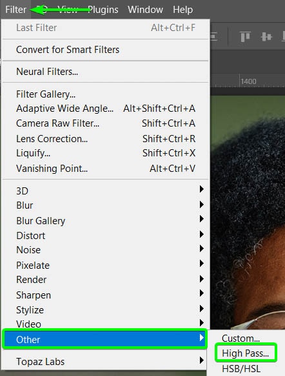The image size is (285, 376).
Task: Open the Help menu
Action: tap(183, 10)
